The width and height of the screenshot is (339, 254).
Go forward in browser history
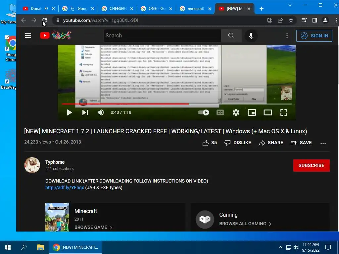pos(34,20)
